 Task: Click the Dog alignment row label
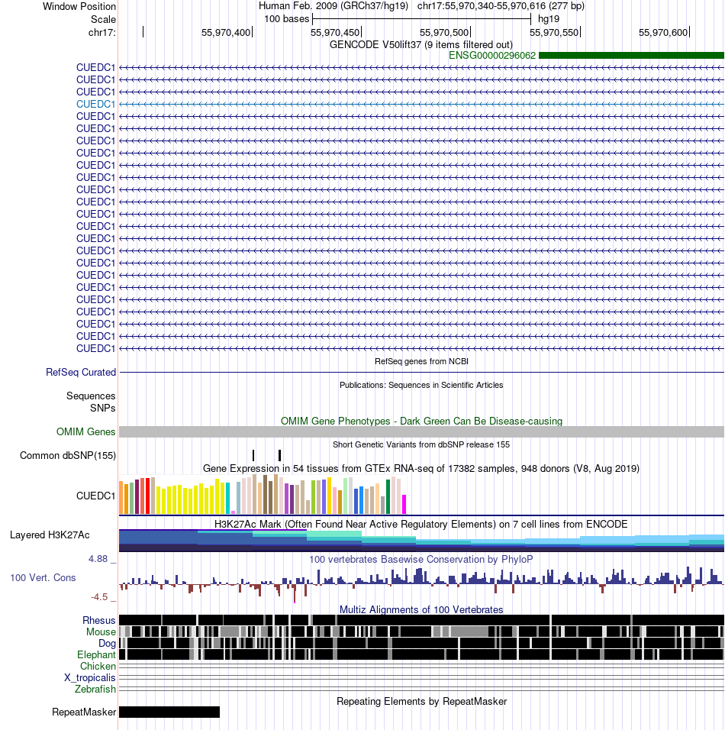pos(107,644)
